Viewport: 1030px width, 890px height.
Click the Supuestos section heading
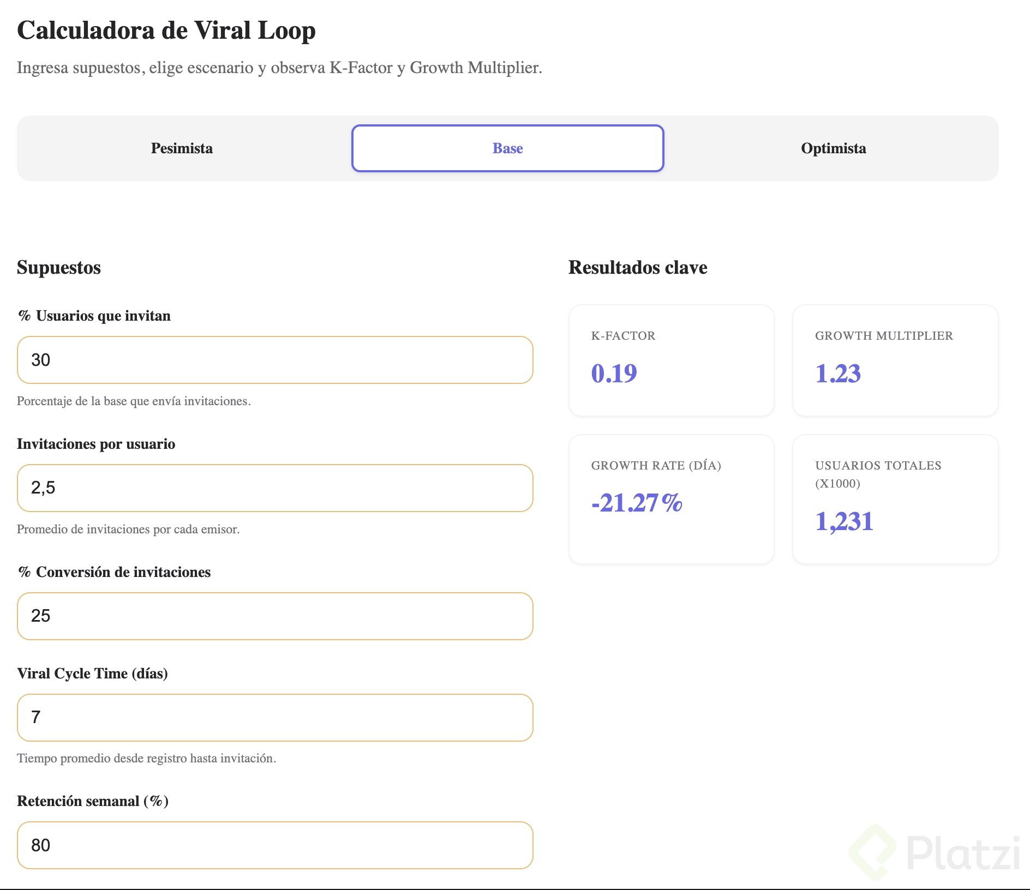(x=59, y=267)
